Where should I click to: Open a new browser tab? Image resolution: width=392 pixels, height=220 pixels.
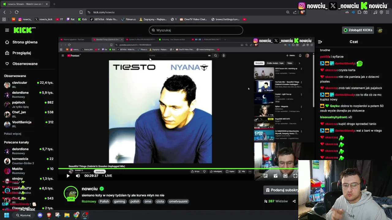click(54, 4)
